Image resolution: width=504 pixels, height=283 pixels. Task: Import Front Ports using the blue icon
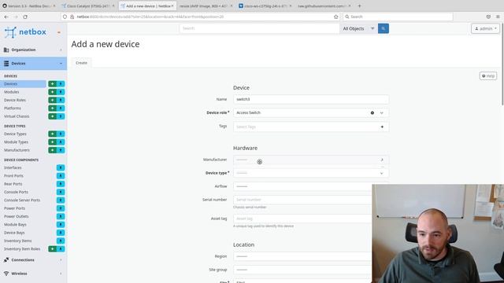coord(61,176)
